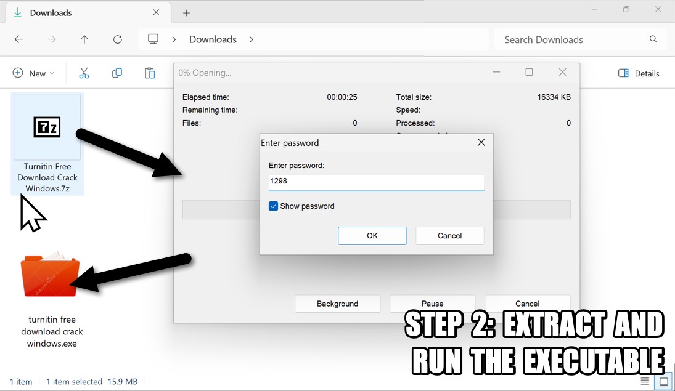675x391 pixels.
Task: Click the '1 item' status text
Action: [21, 382]
